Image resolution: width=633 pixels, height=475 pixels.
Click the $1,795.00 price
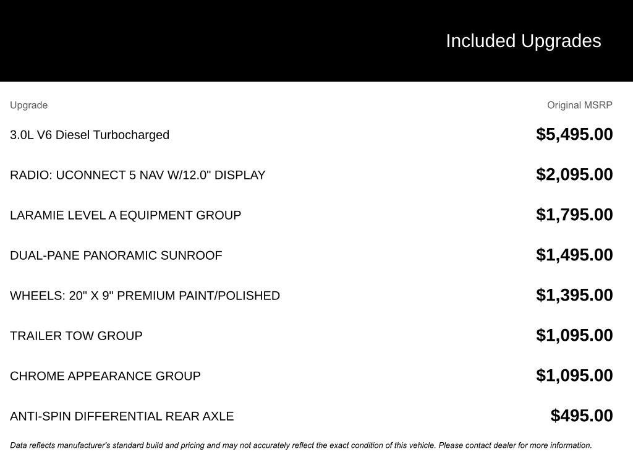tap(574, 215)
